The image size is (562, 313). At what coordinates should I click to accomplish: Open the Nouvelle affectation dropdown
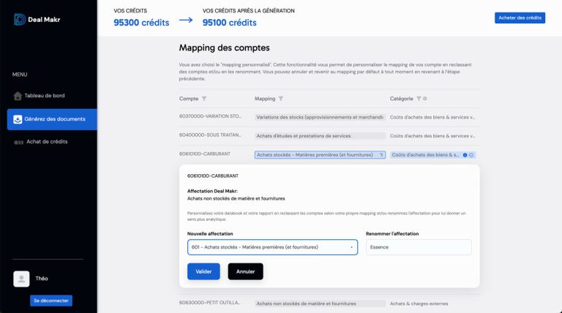[x=272, y=247]
